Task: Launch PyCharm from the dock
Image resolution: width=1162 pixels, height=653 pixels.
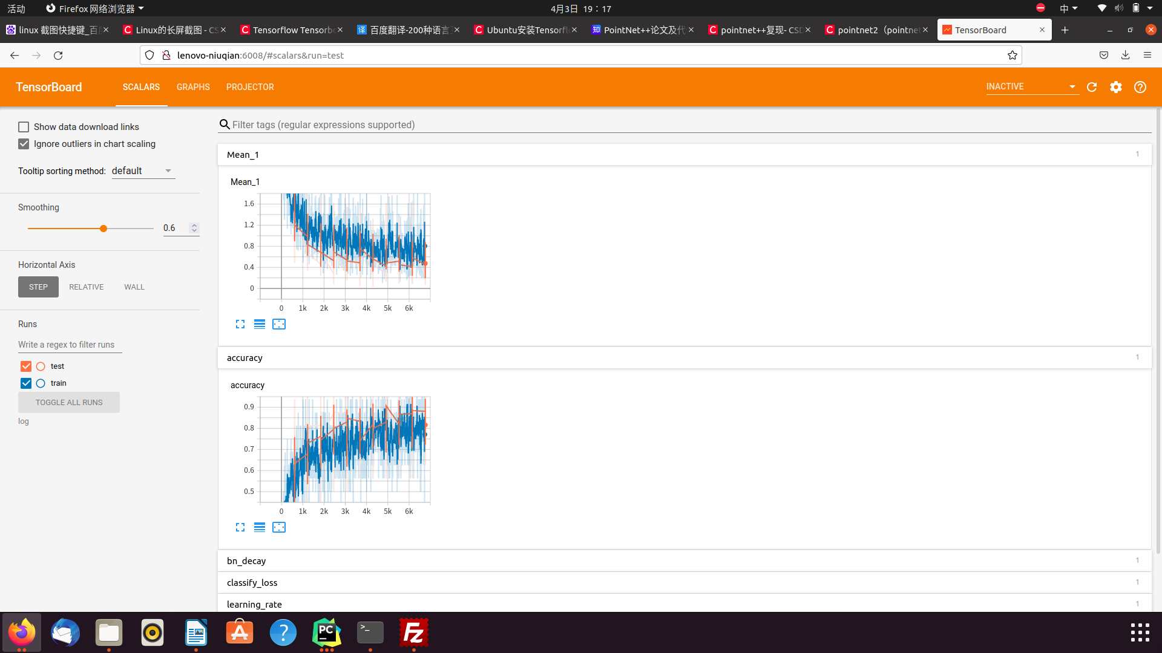Action: click(327, 633)
